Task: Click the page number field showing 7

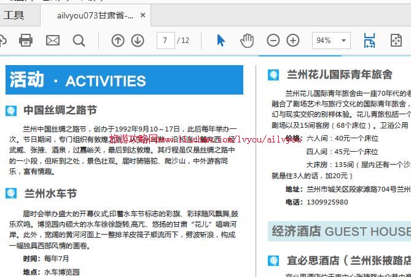Action: pyautogui.click(x=165, y=41)
